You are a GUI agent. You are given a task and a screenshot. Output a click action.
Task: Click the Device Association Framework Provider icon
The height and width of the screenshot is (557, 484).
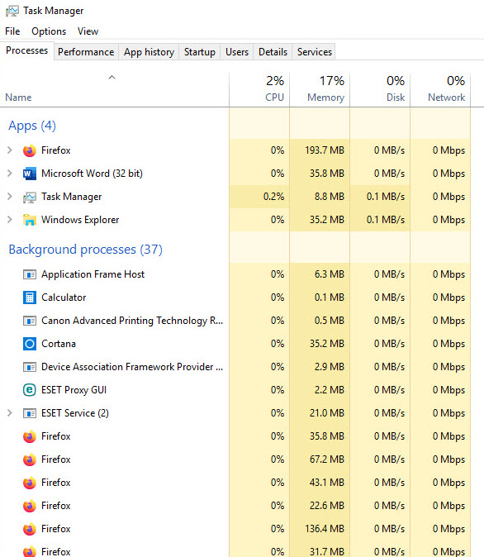(x=30, y=367)
